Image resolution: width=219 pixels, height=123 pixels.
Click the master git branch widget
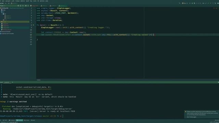point(216,122)
